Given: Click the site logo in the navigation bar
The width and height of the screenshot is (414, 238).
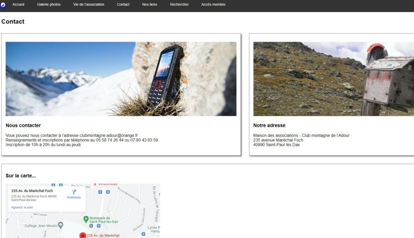Looking at the screenshot, I should [x=3, y=5].
